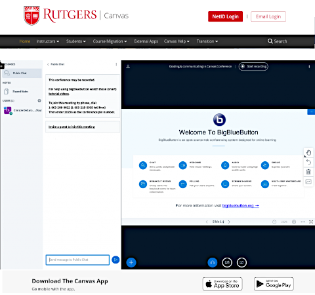This screenshot has width=315, height=295.
Task: Select the user avatar in the users list
Action: [x=8, y=110]
